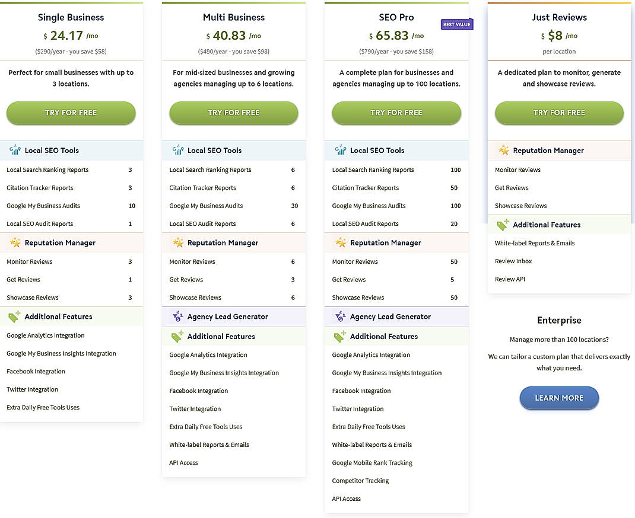Screen dimensions: 635x518
Task: Select the Single Business plan header
Action: pyautogui.click(x=71, y=17)
